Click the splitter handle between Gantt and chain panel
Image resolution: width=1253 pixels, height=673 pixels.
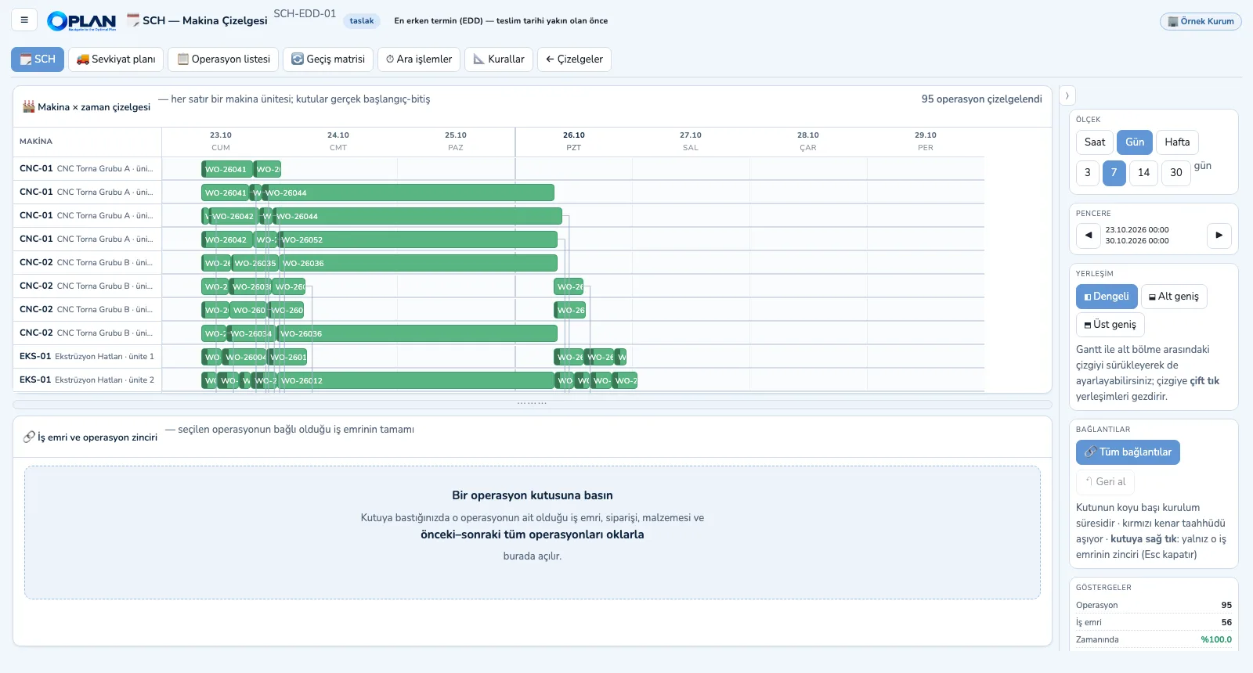pyautogui.click(x=533, y=404)
